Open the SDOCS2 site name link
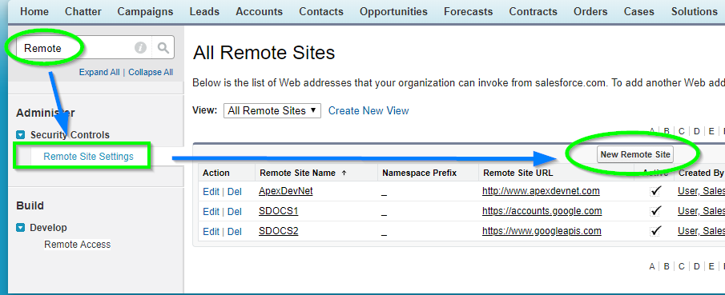 pyautogui.click(x=278, y=231)
